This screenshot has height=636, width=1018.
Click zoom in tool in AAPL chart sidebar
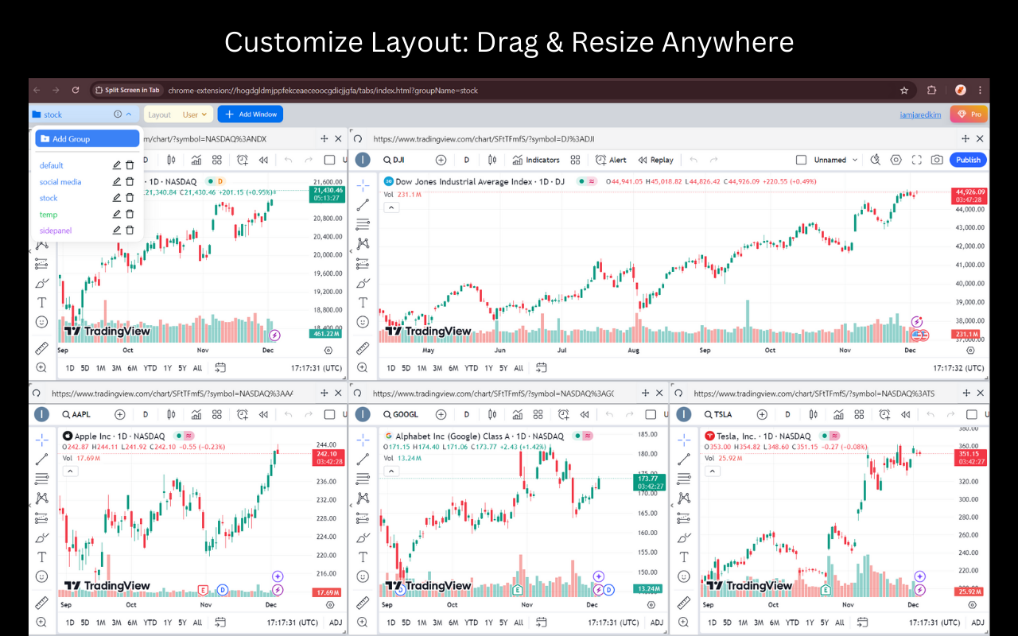(x=41, y=622)
